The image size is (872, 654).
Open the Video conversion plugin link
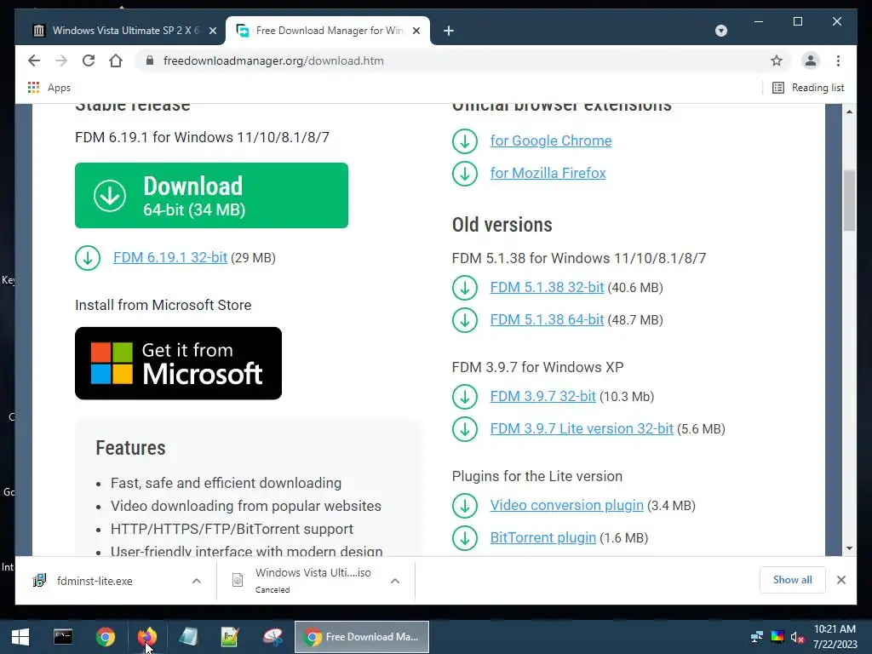point(566,506)
